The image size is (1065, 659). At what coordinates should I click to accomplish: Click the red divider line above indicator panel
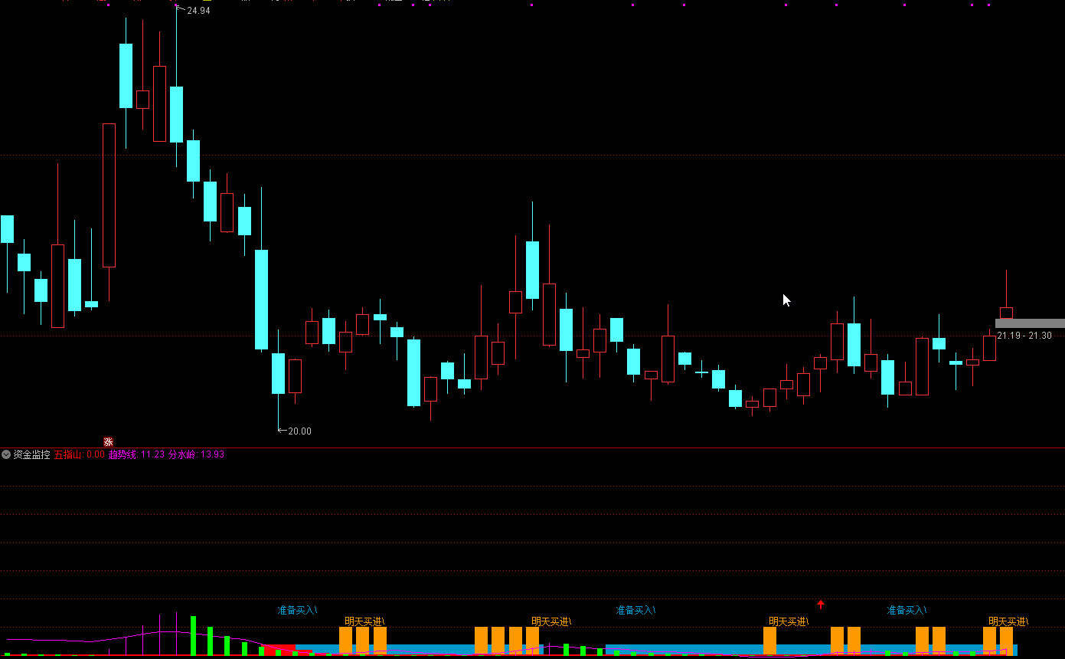pyautogui.click(x=532, y=448)
